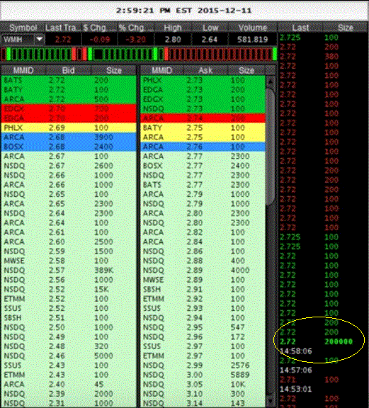
Task: Select NSDQ 2.95 ask with size 547
Action: [x=203, y=327]
